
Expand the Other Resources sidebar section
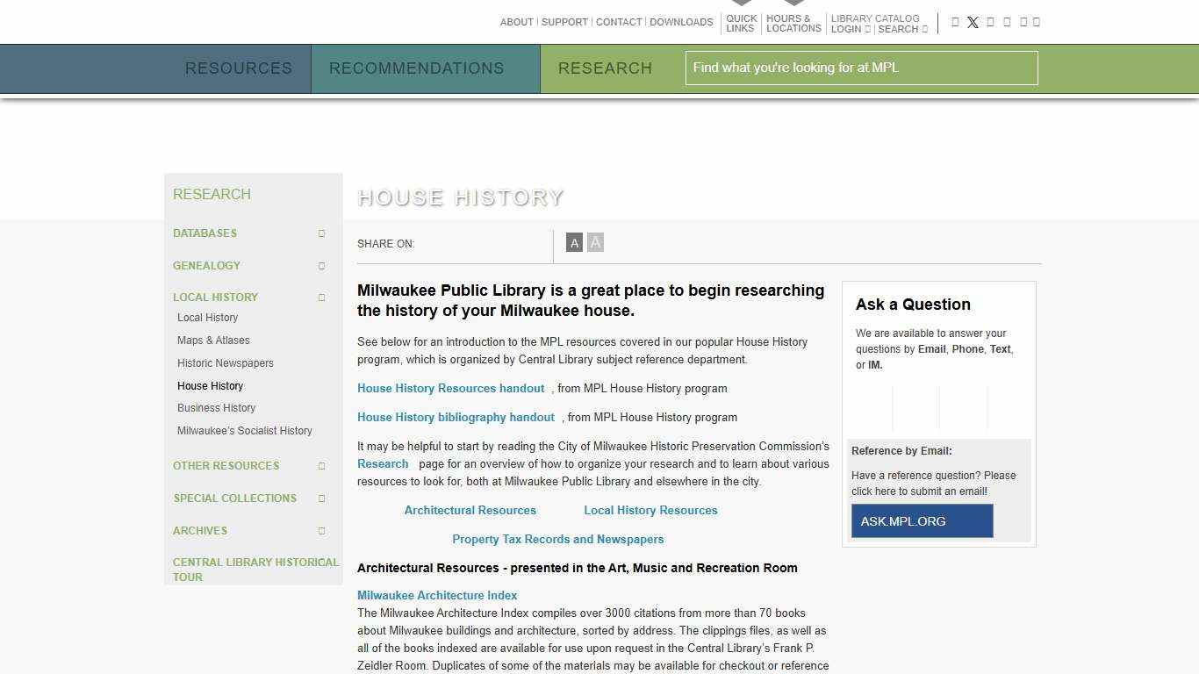click(321, 466)
